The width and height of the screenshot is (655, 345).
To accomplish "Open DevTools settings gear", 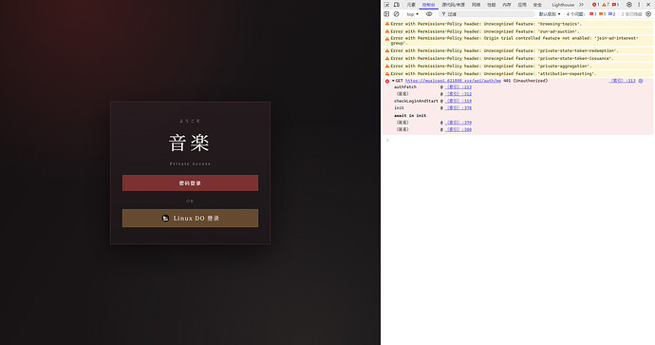I will tap(629, 5).
